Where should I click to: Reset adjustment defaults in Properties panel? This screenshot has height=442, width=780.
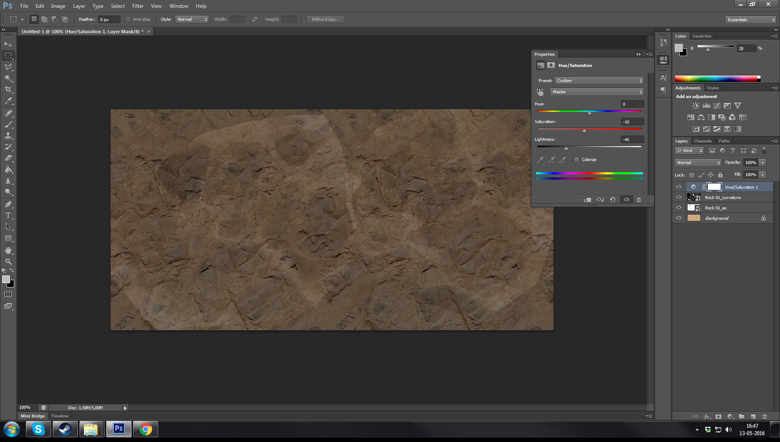[613, 199]
